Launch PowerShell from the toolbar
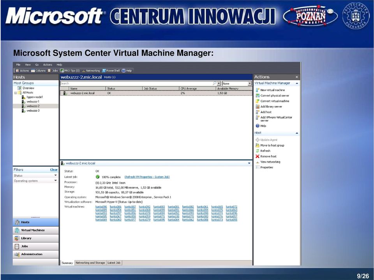The image size is (374, 280). [111, 71]
